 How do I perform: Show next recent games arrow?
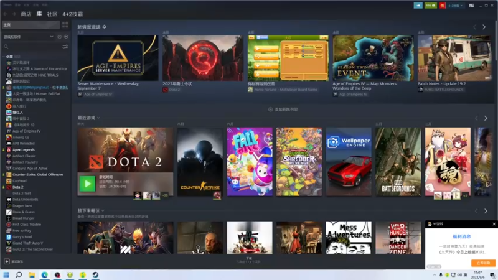486,118
